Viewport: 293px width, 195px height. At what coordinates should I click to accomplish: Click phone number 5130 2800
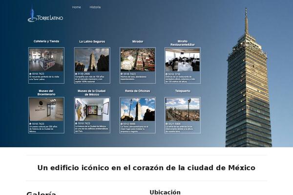coord(84,74)
